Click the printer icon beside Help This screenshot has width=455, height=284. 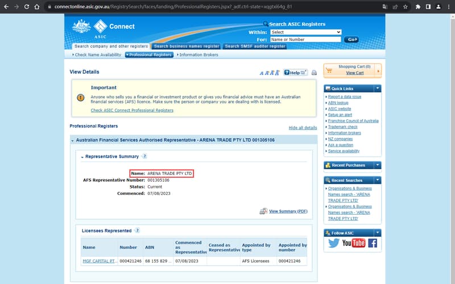click(314, 73)
